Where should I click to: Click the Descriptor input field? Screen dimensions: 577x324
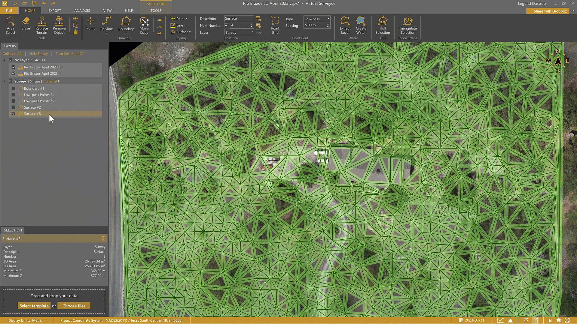pyautogui.click(x=239, y=19)
